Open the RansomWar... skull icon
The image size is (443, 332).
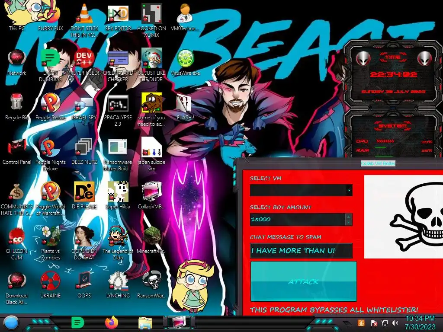point(152,285)
